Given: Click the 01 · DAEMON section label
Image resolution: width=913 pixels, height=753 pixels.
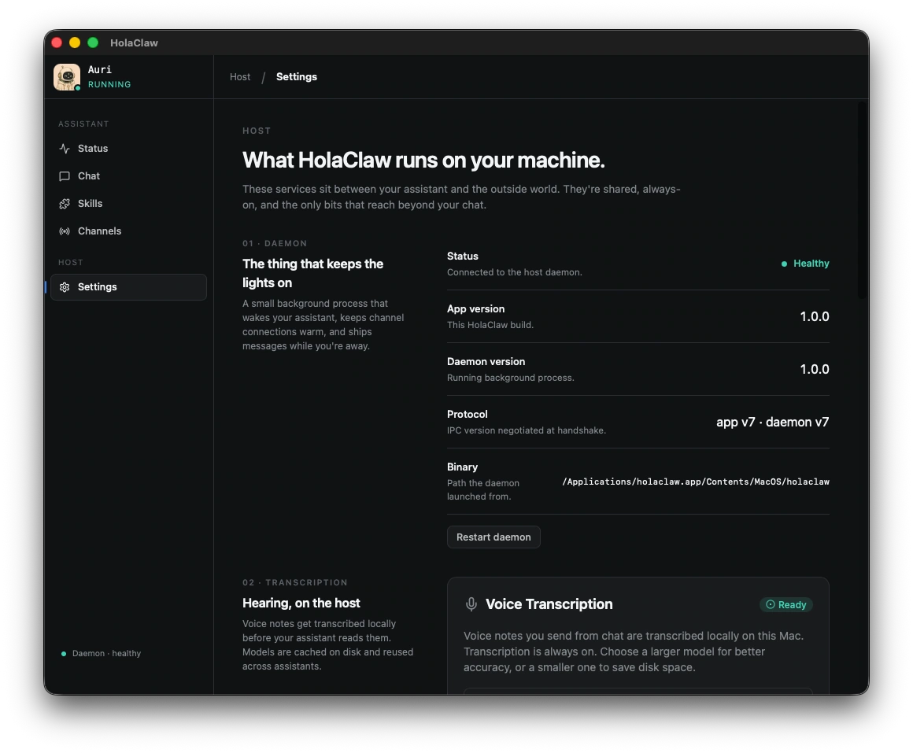Looking at the screenshot, I should 275,243.
